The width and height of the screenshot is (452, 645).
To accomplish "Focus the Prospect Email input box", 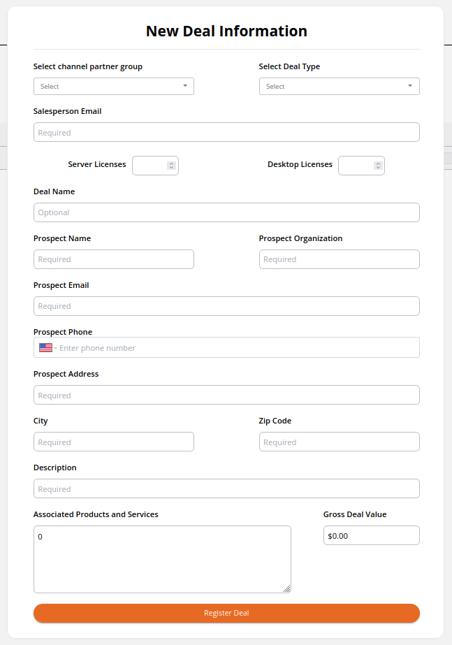I will (226, 307).
